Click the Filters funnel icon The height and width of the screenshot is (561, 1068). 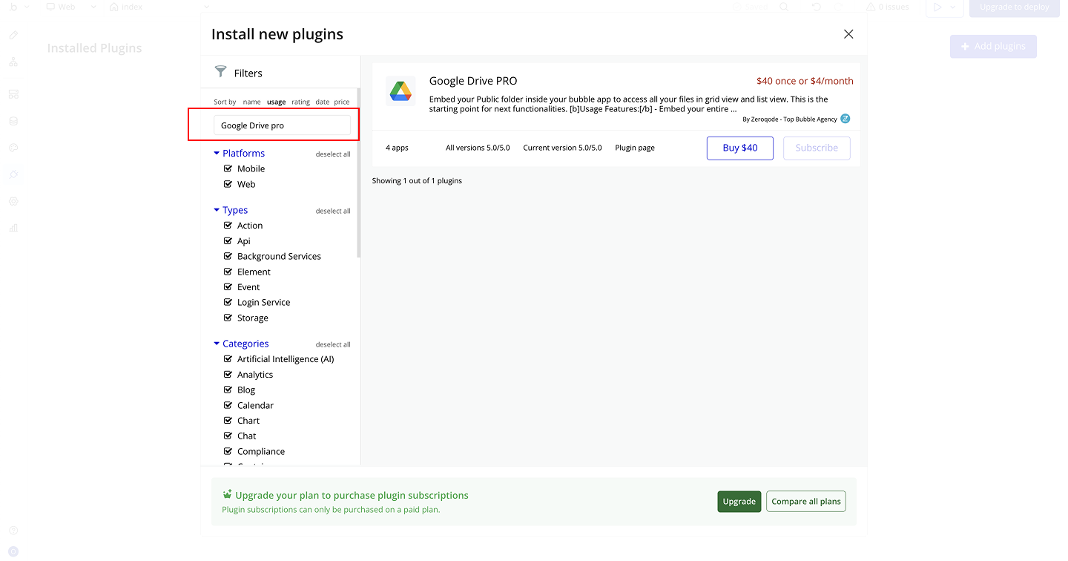(220, 72)
